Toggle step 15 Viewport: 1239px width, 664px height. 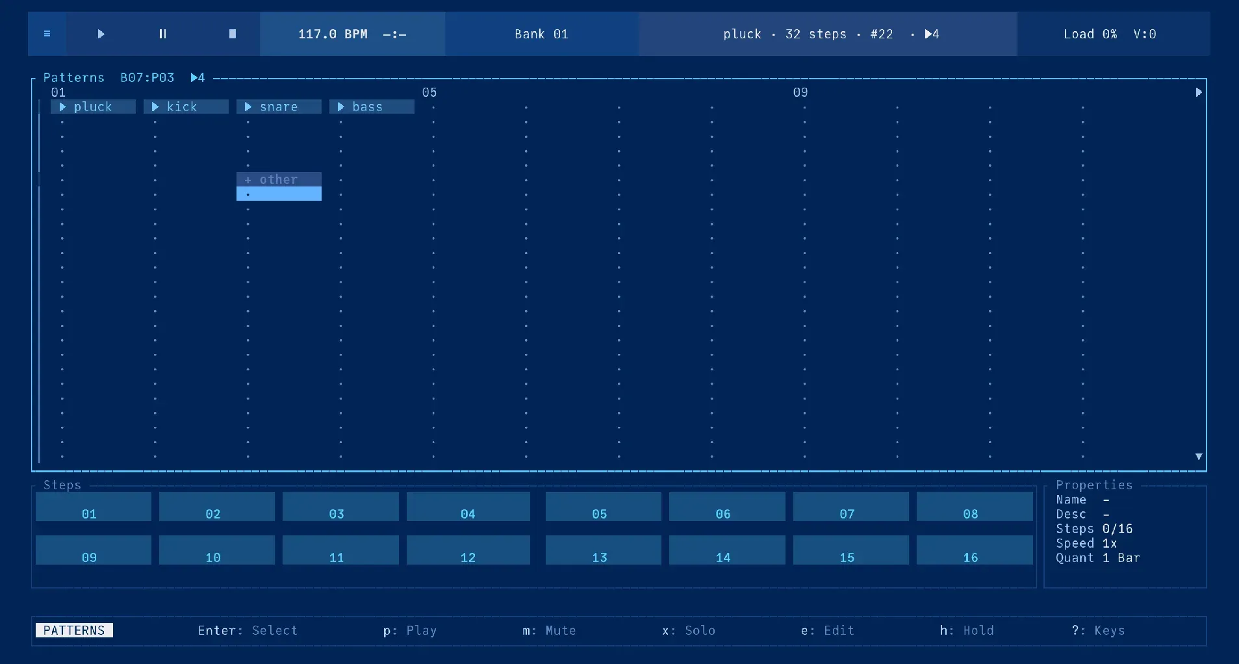pos(851,550)
